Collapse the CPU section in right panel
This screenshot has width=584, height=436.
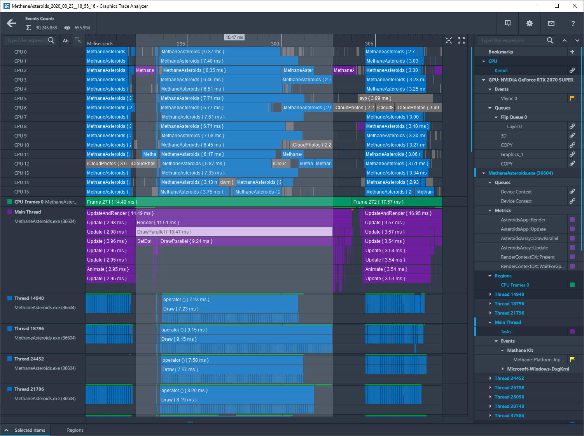pyautogui.click(x=484, y=61)
